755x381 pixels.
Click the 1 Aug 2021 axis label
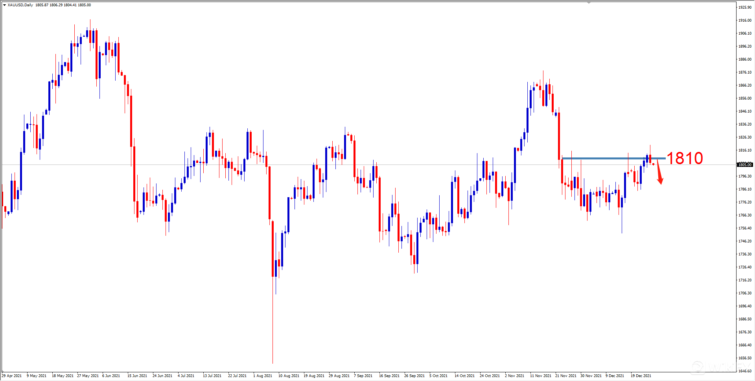tap(263, 376)
